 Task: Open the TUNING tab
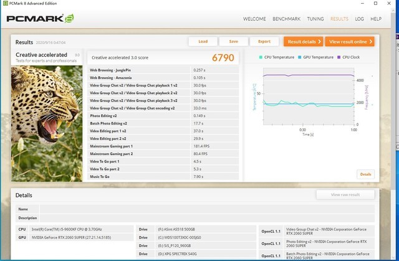click(x=315, y=19)
